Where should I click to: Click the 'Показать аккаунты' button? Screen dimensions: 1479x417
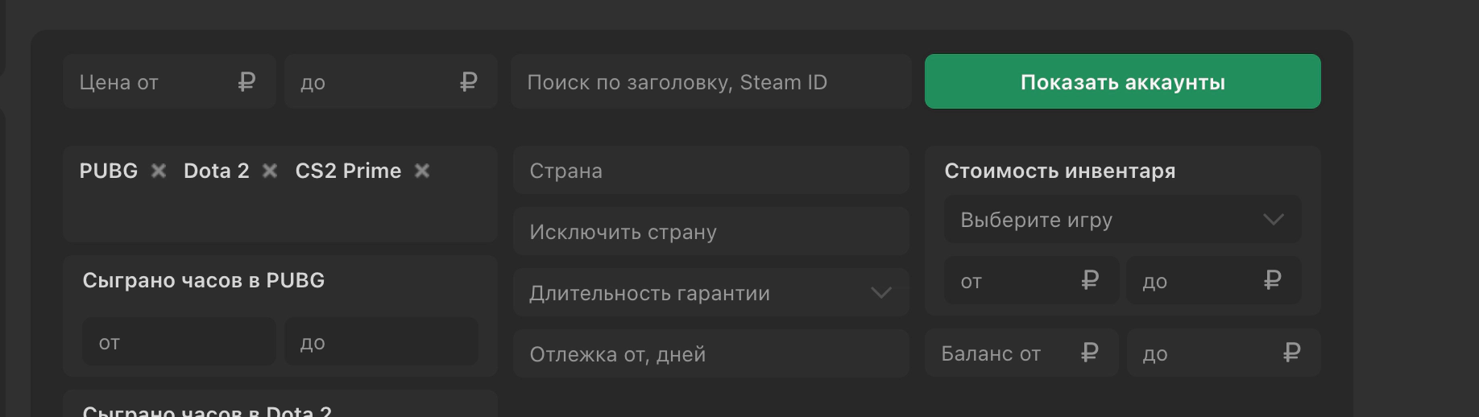point(1122,81)
